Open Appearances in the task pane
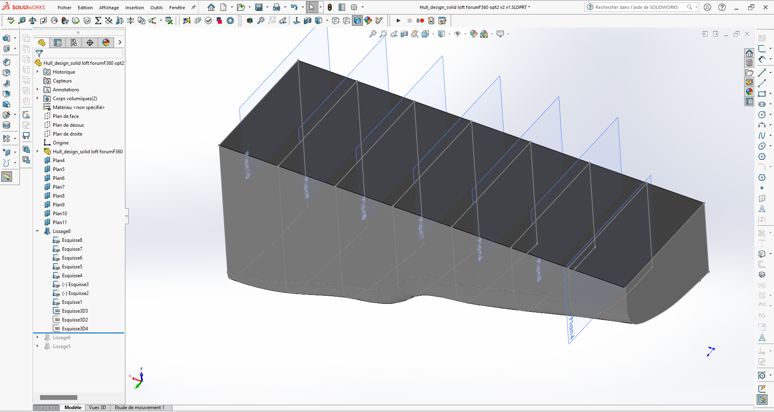This screenshot has height=412, width=774. tap(749, 92)
